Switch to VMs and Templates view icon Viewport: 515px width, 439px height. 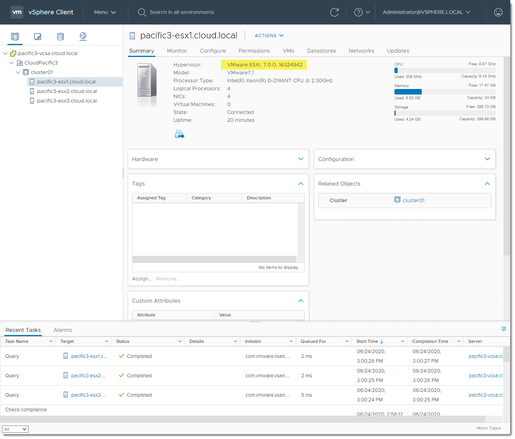coord(38,36)
